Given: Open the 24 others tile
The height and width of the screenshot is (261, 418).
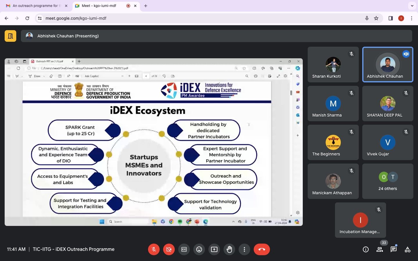Looking at the screenshot, I should click(388, 181).
